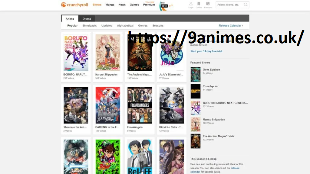
Task: Open The Ancient Magus' Bride grid poster
Action: pos(140,53)
